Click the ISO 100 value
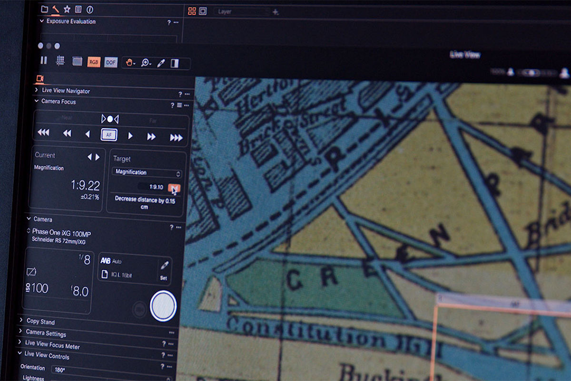 (x=37, y=288)
